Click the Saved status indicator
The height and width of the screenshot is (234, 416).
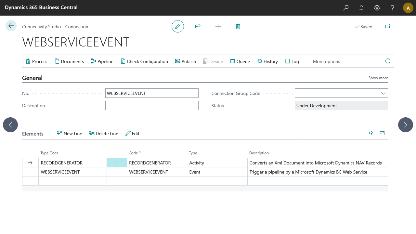(x=363, y=27)
